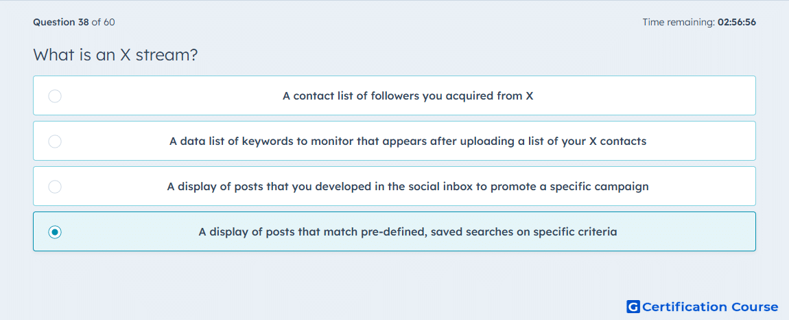Click the blue G logo icon
The width and height of the screenshot is (789, 320).
pyautogui.click(x=633, y=306)
